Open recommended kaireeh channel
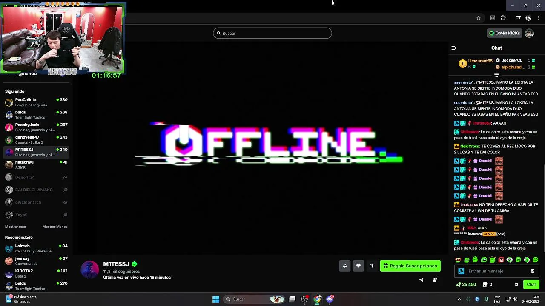 [x=36, y=249]
